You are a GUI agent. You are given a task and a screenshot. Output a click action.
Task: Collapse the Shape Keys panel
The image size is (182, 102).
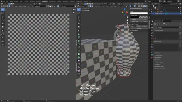click(158, 42)
